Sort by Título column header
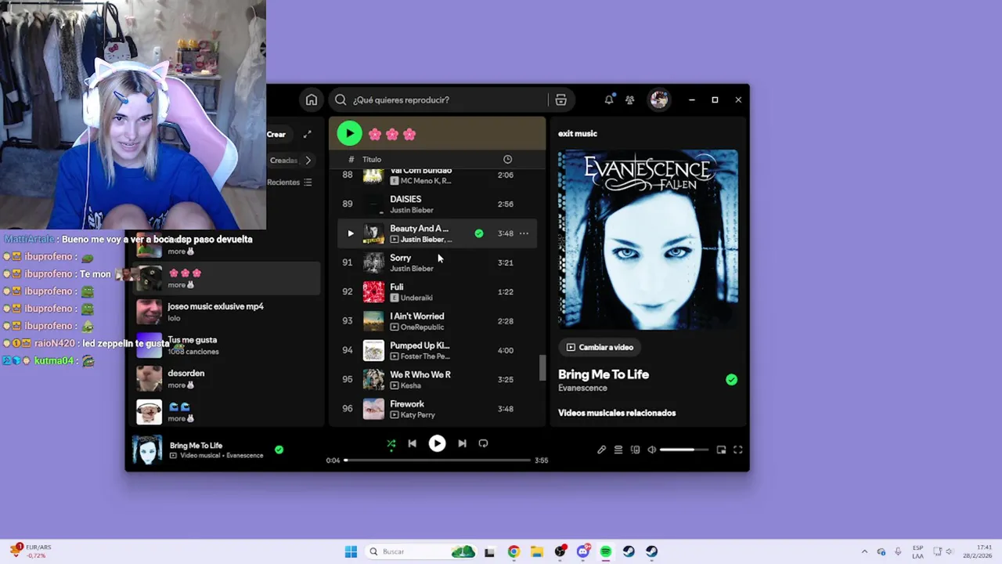 pos(372,159)
